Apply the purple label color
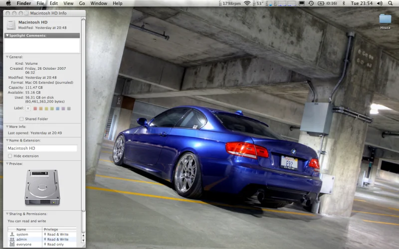The height and width of the screenshot is (249, 399). [63, 109]
